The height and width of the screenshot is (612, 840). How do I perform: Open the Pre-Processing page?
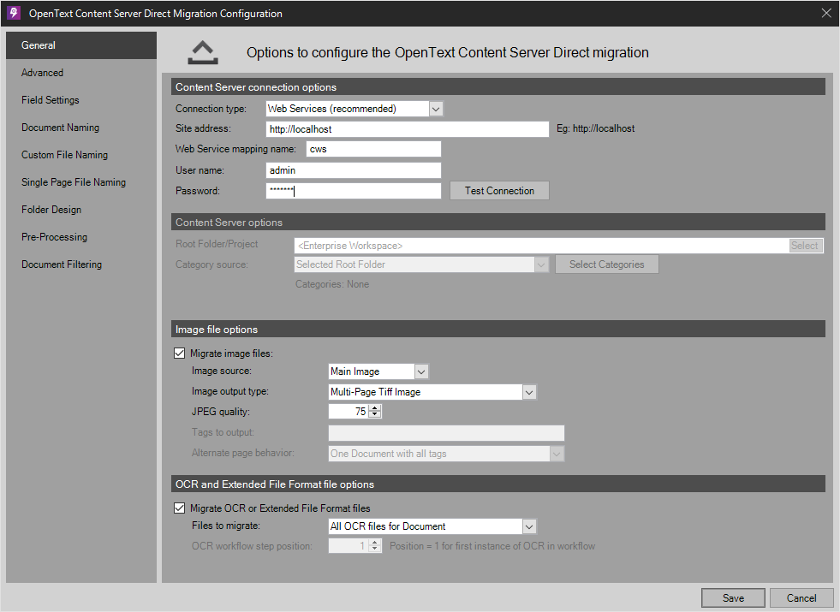click(x=81, y=236)
